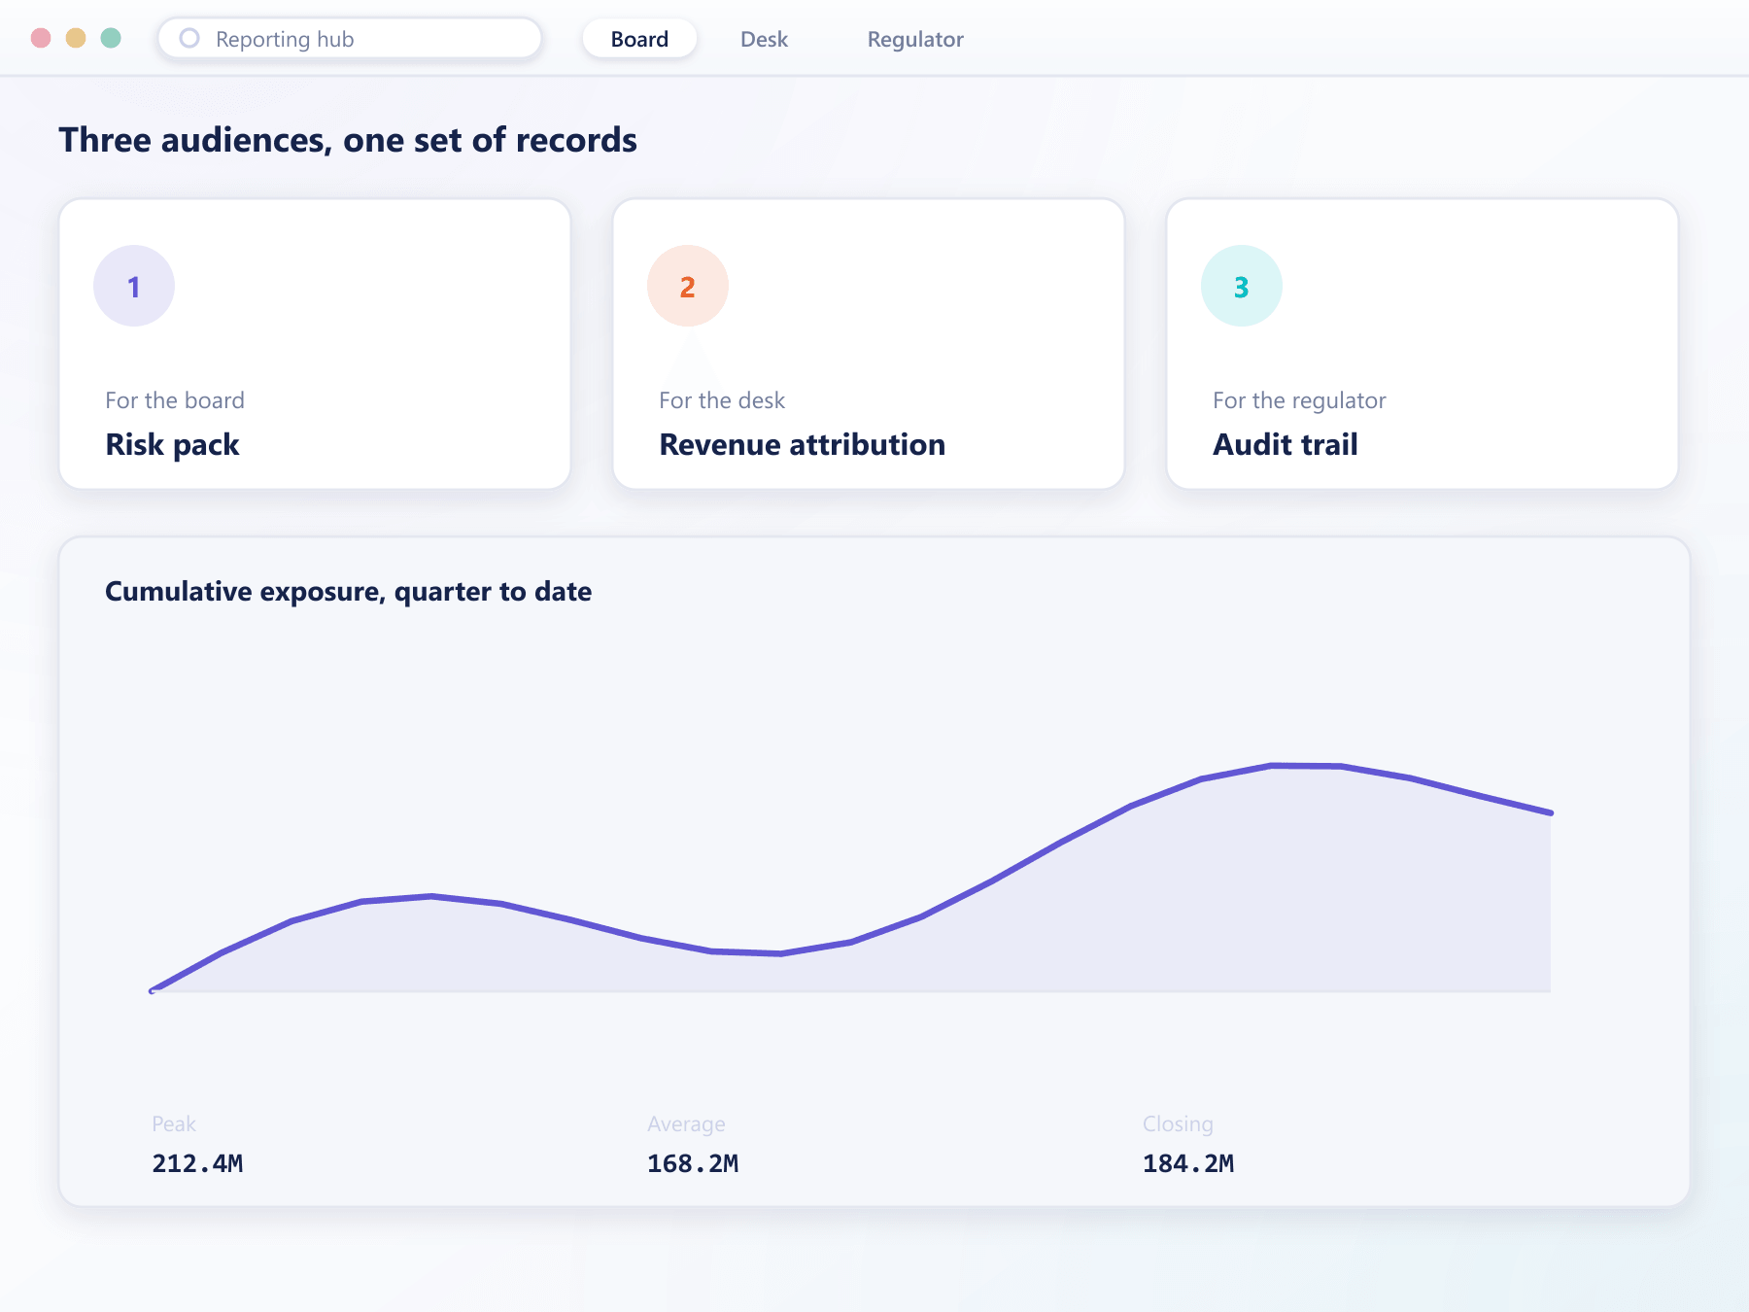Screen dimensions: 1749x1312
Task: Click the circle icon in Reporting hub field
Action: (189, 38)
